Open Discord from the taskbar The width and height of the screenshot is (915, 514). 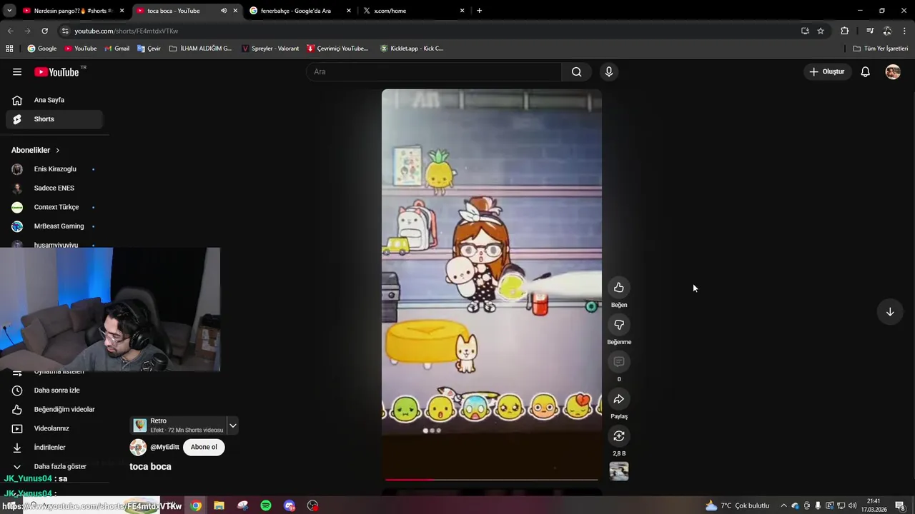[x=290, y=505]
